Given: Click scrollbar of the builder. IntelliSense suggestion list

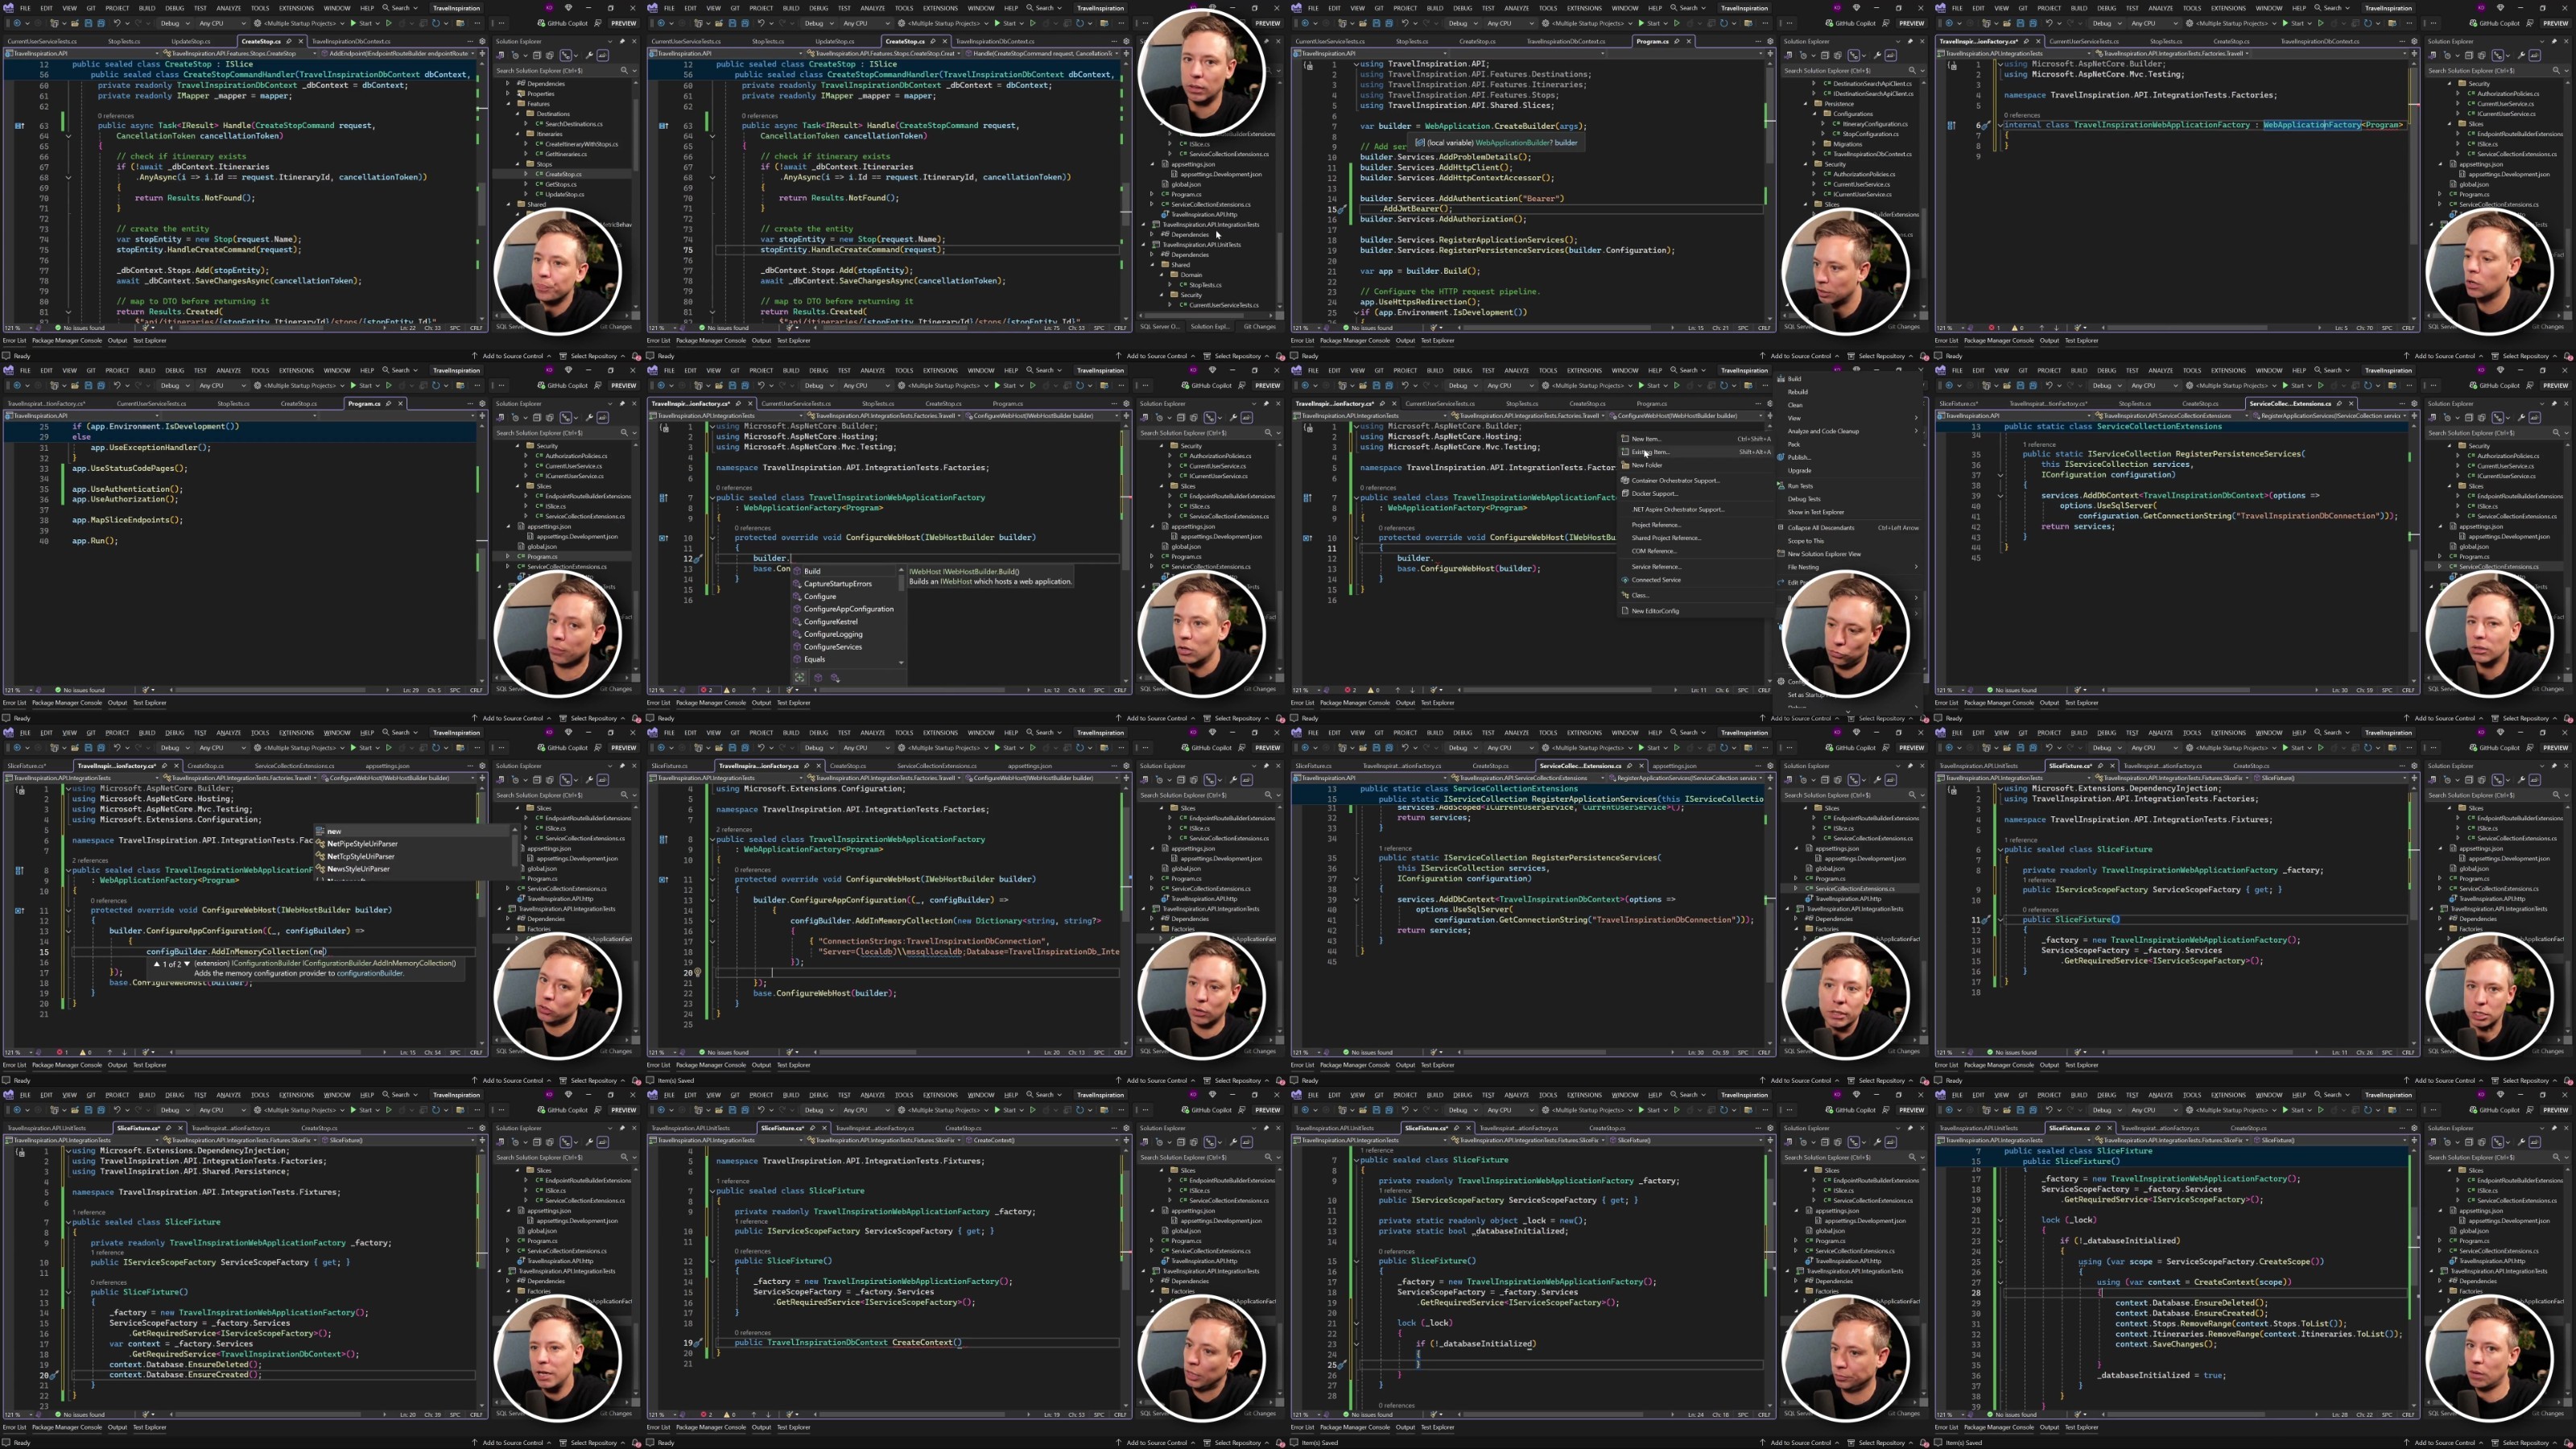Looking at the screenshot, I should pos(902,615).
